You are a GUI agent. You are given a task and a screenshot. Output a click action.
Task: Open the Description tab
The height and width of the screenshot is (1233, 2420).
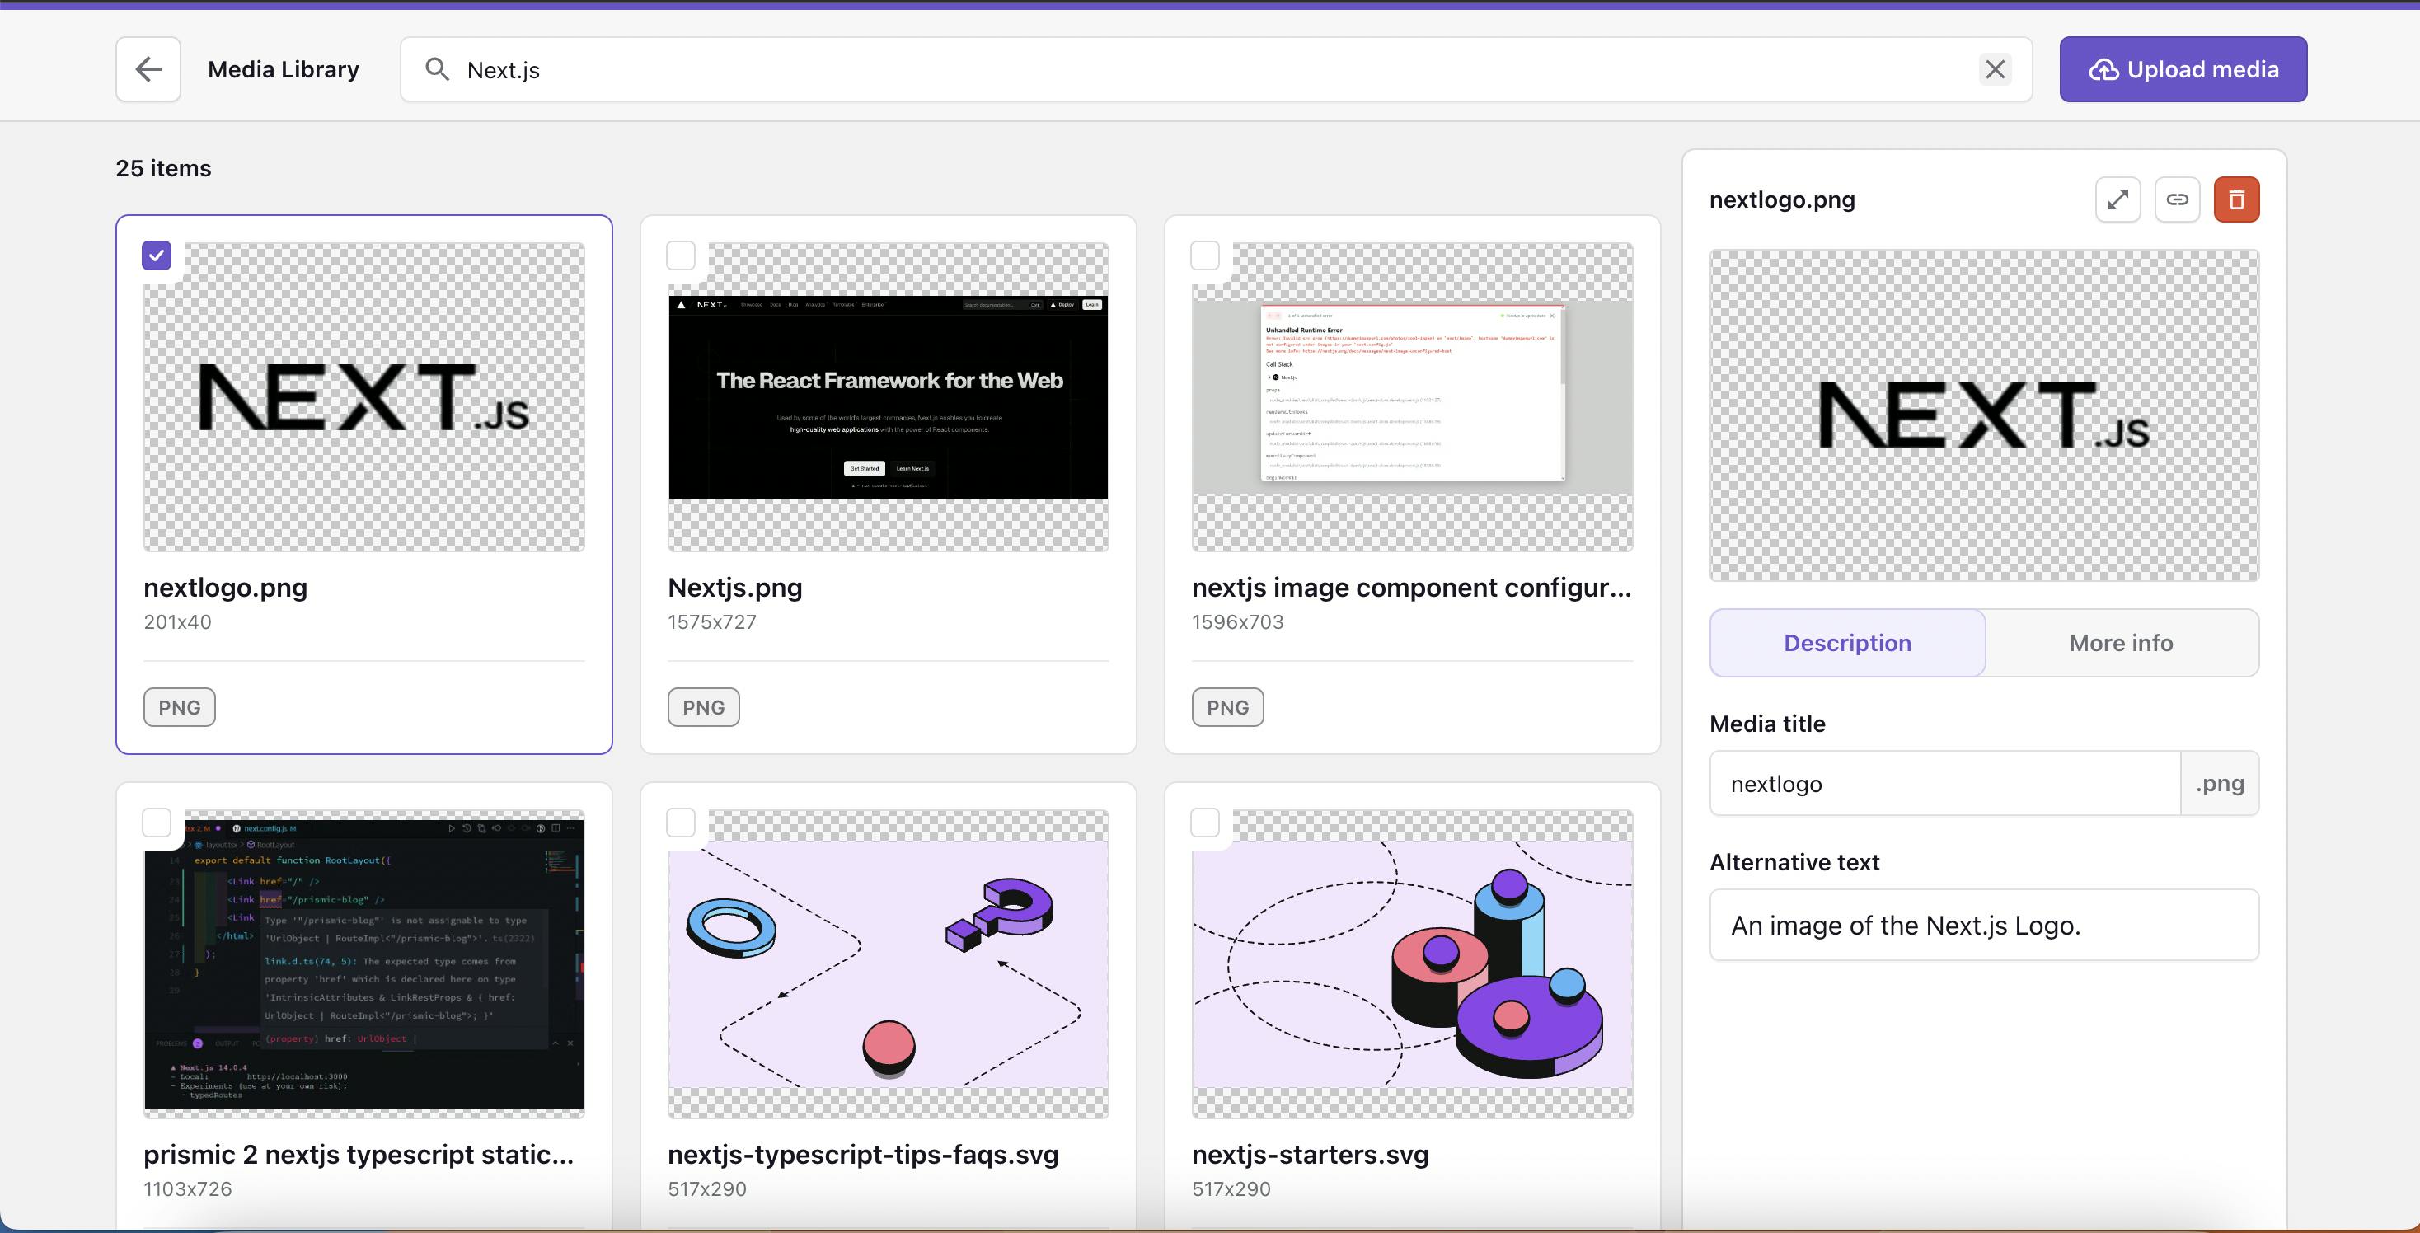(x=1847, y=643)
